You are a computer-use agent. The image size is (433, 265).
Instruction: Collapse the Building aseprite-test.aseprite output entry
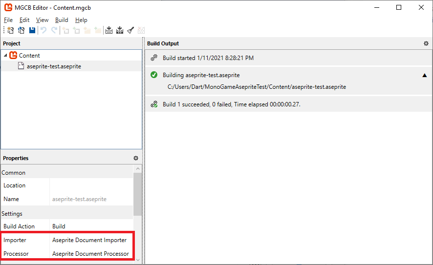coord(424,75)
